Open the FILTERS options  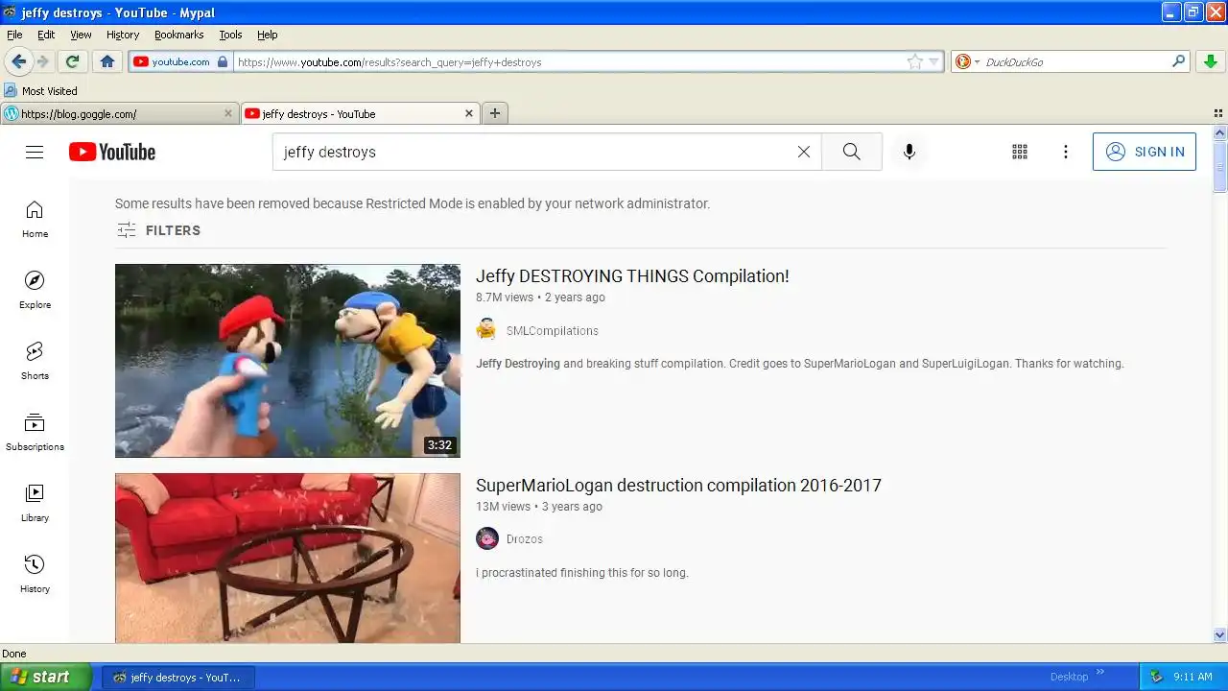(158, 230)
